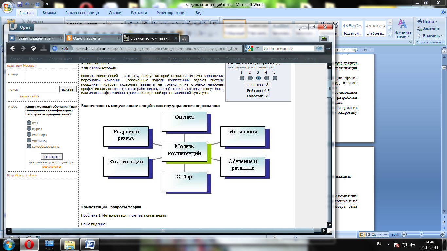Go back in the Opera browser

coord(13,48)
